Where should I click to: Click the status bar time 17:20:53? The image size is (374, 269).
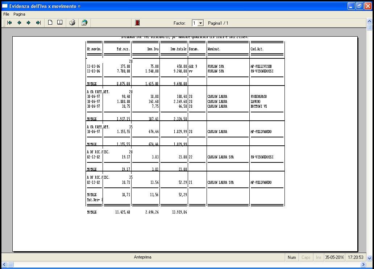pyautogui.click(x=356, y=257)
